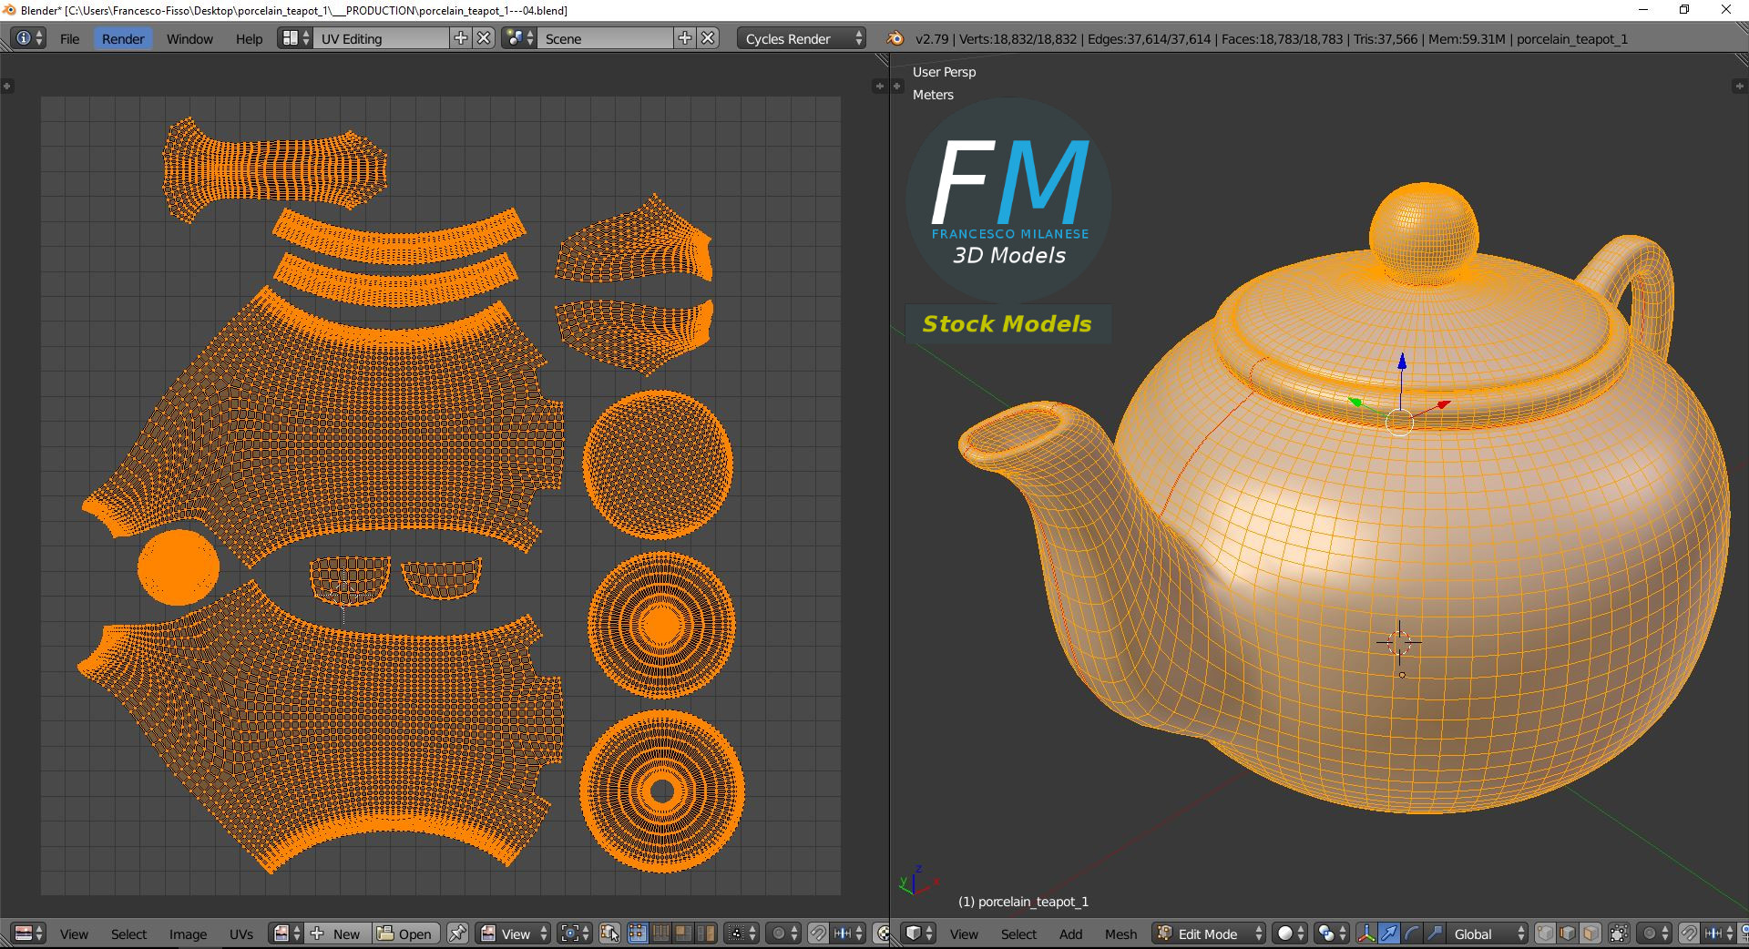The height and width of the screenshot is (949, 1749).
Task: Open the Render menu
Action: pos(122,38)
